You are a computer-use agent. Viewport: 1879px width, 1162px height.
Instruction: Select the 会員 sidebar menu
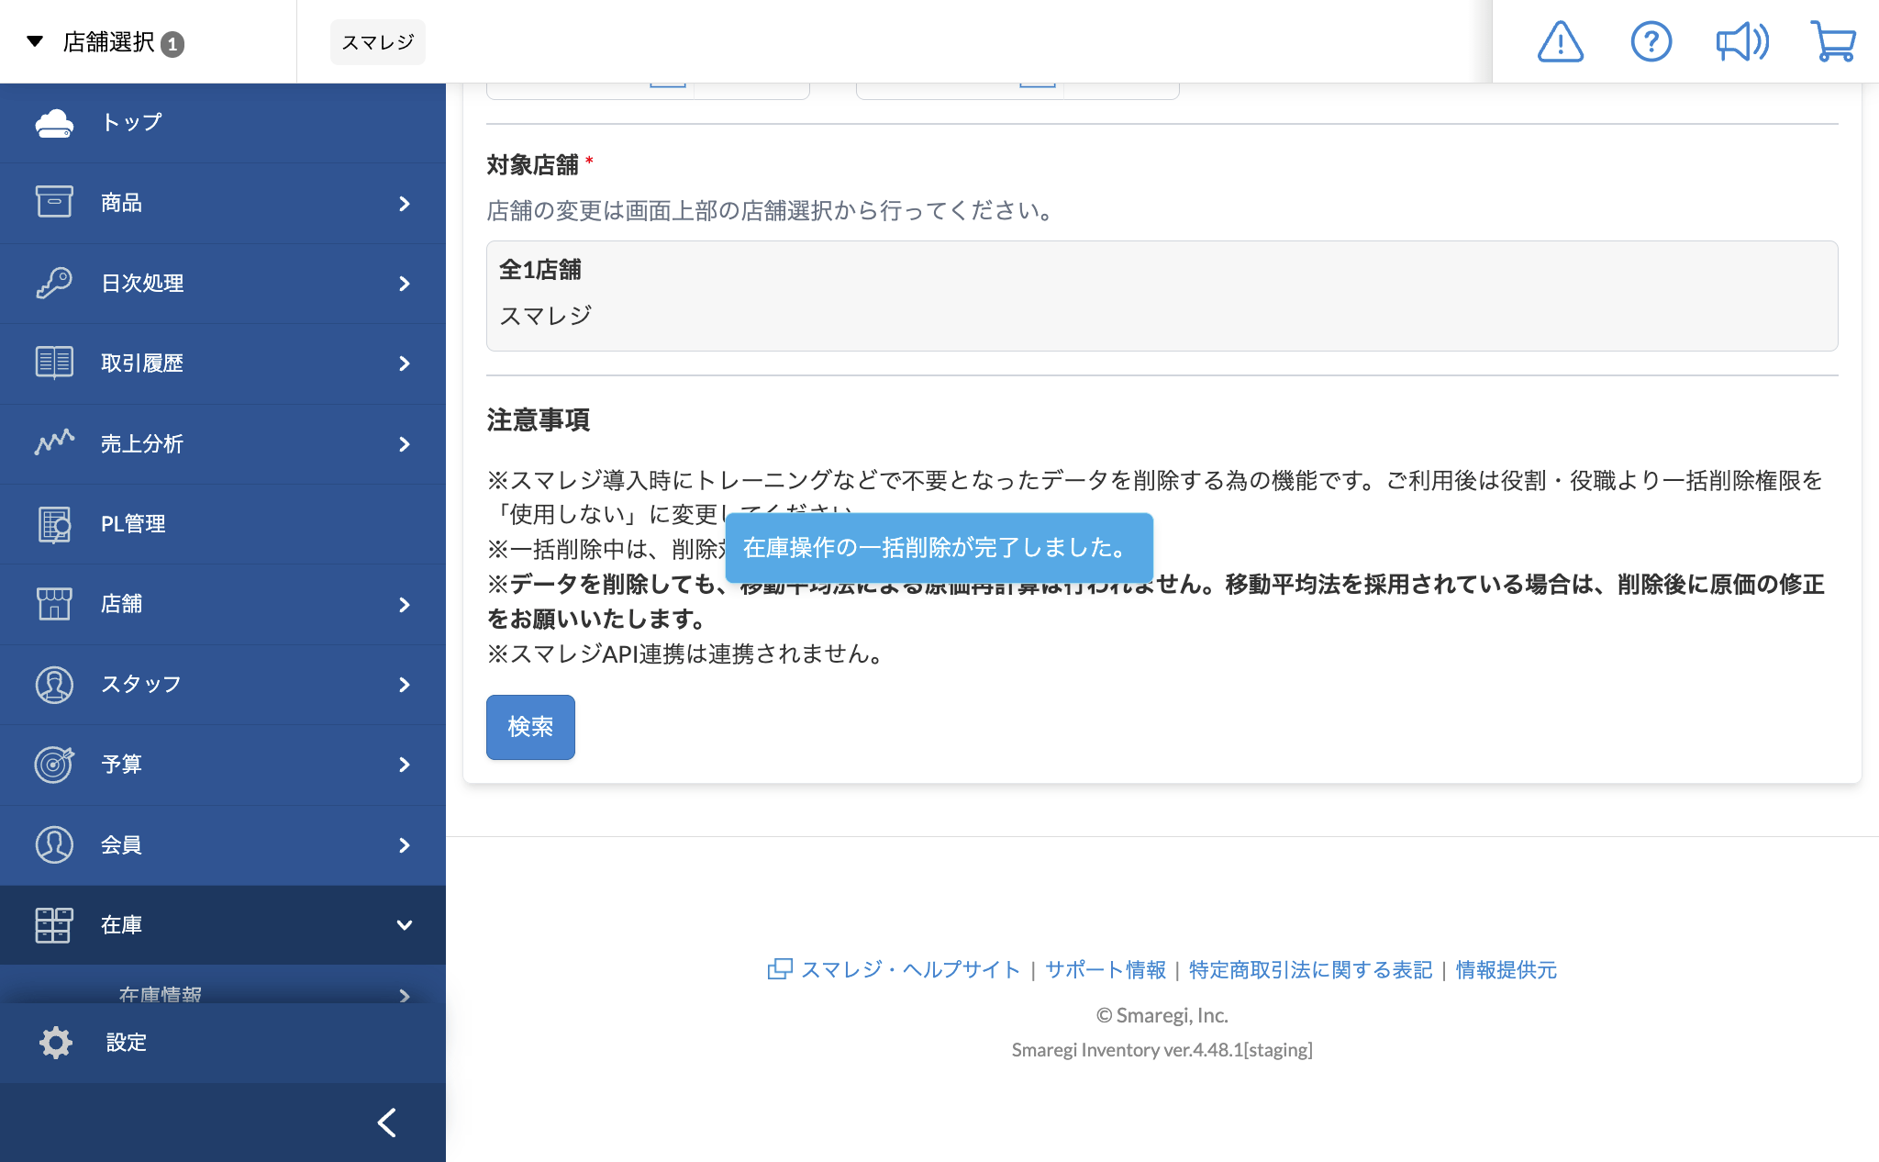121,844
